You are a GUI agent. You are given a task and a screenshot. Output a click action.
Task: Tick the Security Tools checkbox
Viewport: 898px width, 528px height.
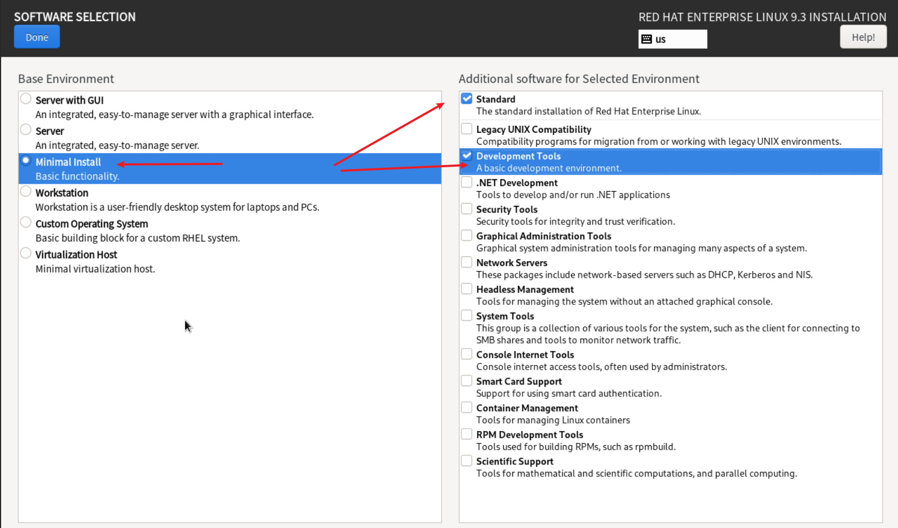coord(466,209)
